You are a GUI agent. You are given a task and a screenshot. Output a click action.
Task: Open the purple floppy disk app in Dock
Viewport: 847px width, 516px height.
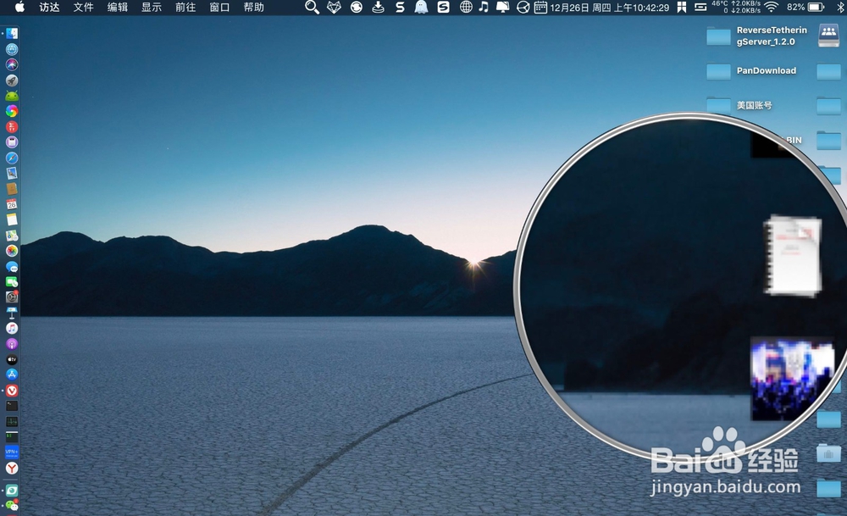click(11, 142)
